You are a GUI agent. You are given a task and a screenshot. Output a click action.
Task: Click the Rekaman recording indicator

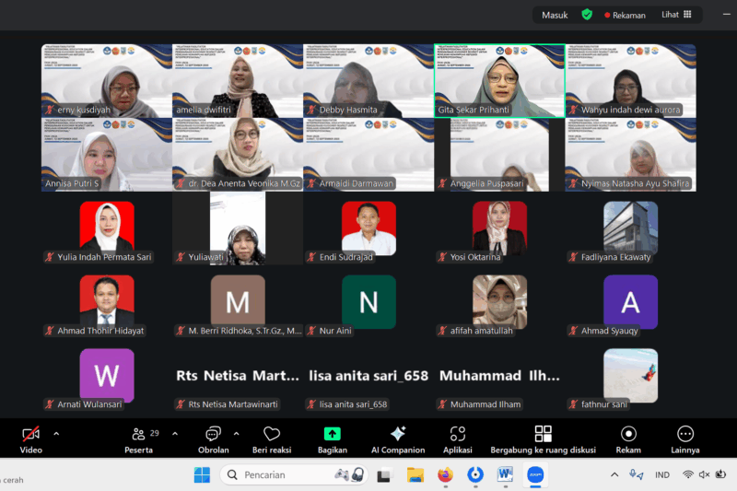tap(625, 15)
